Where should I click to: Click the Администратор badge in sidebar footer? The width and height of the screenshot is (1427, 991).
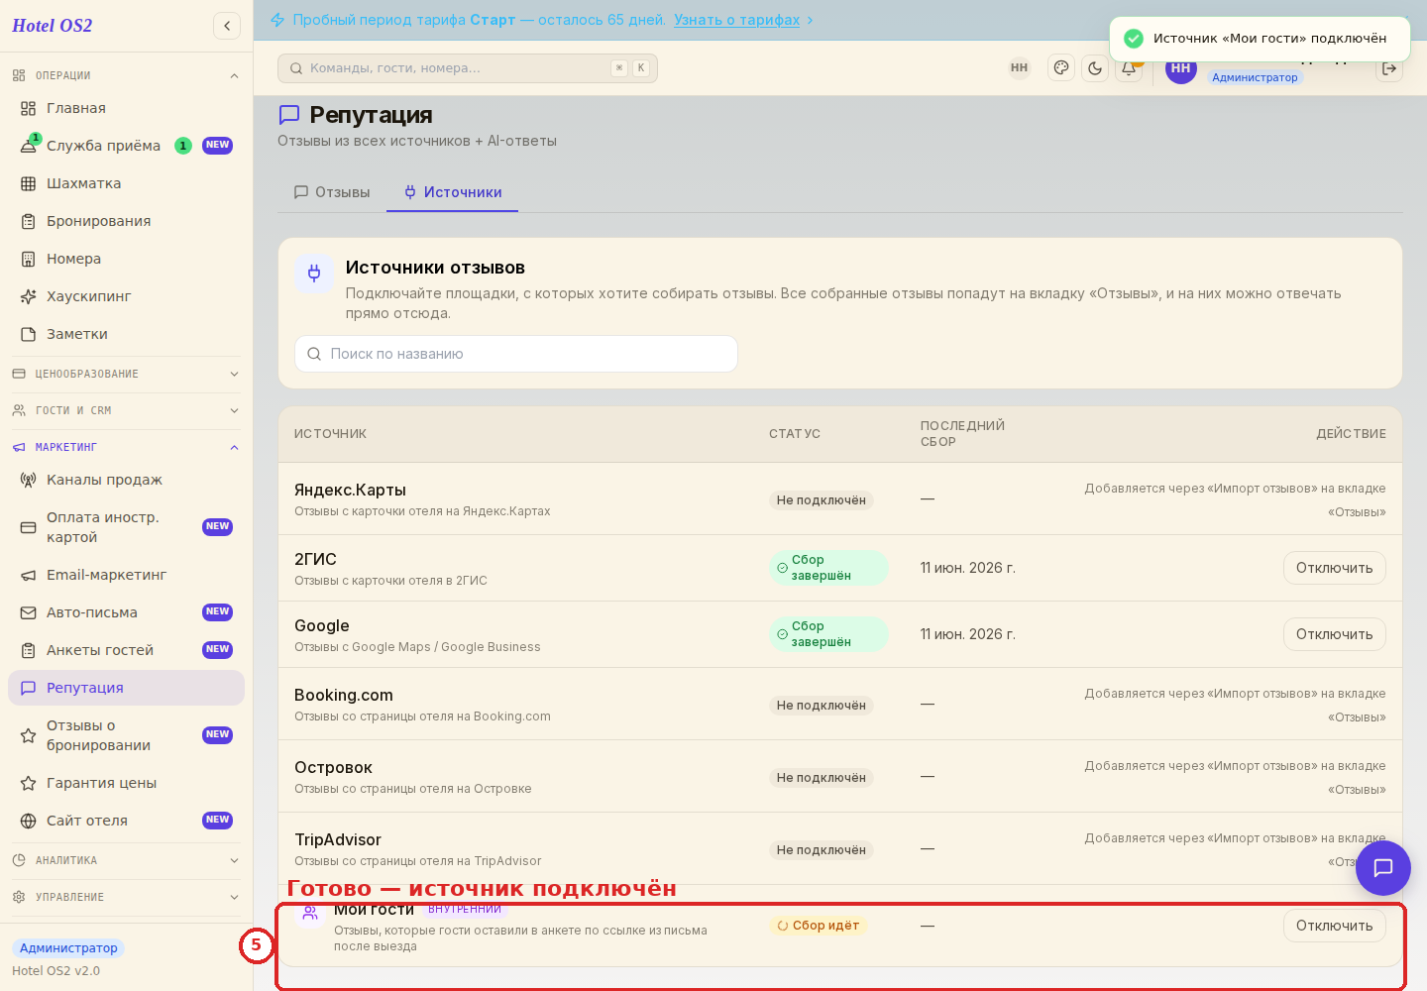pos(68,948)
